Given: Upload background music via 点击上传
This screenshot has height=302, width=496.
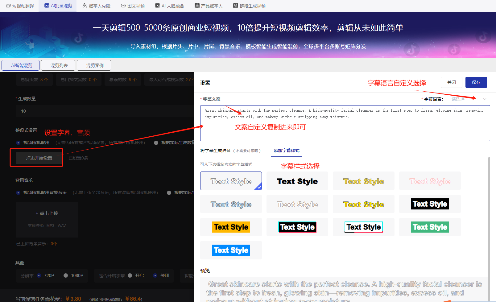Looking at the screenshot, I should [x=47, y=213].
